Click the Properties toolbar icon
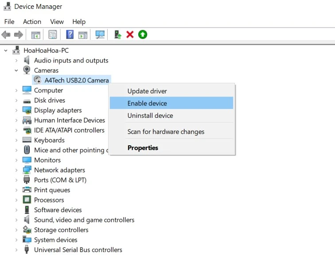Viewport: 335px width, 268px height. (53, 35)
